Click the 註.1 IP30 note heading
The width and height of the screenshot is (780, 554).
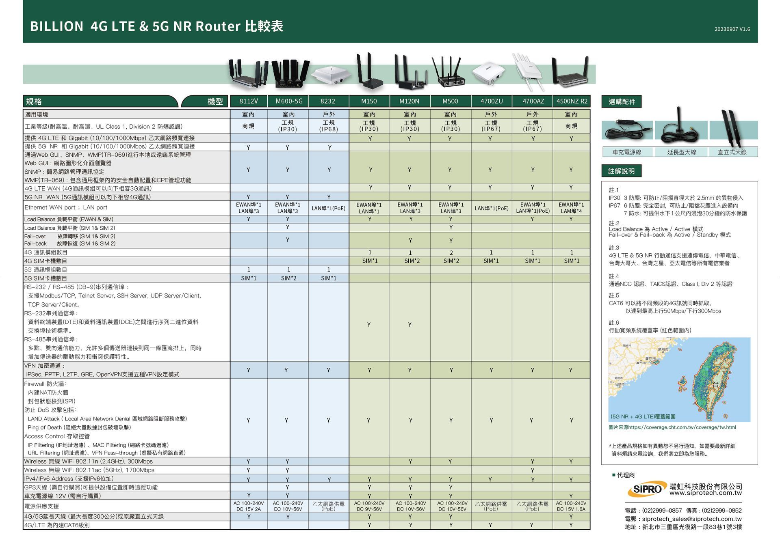tap(614, 190)
